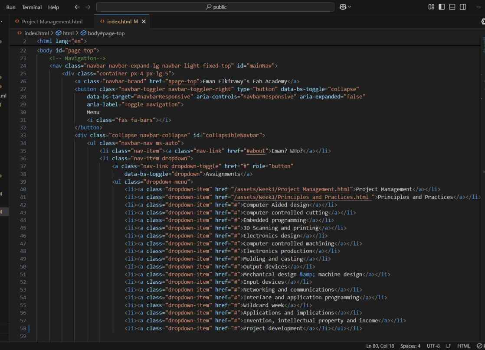
Task: Click the '&amp;' entity in the code
Action: (307, 274)
